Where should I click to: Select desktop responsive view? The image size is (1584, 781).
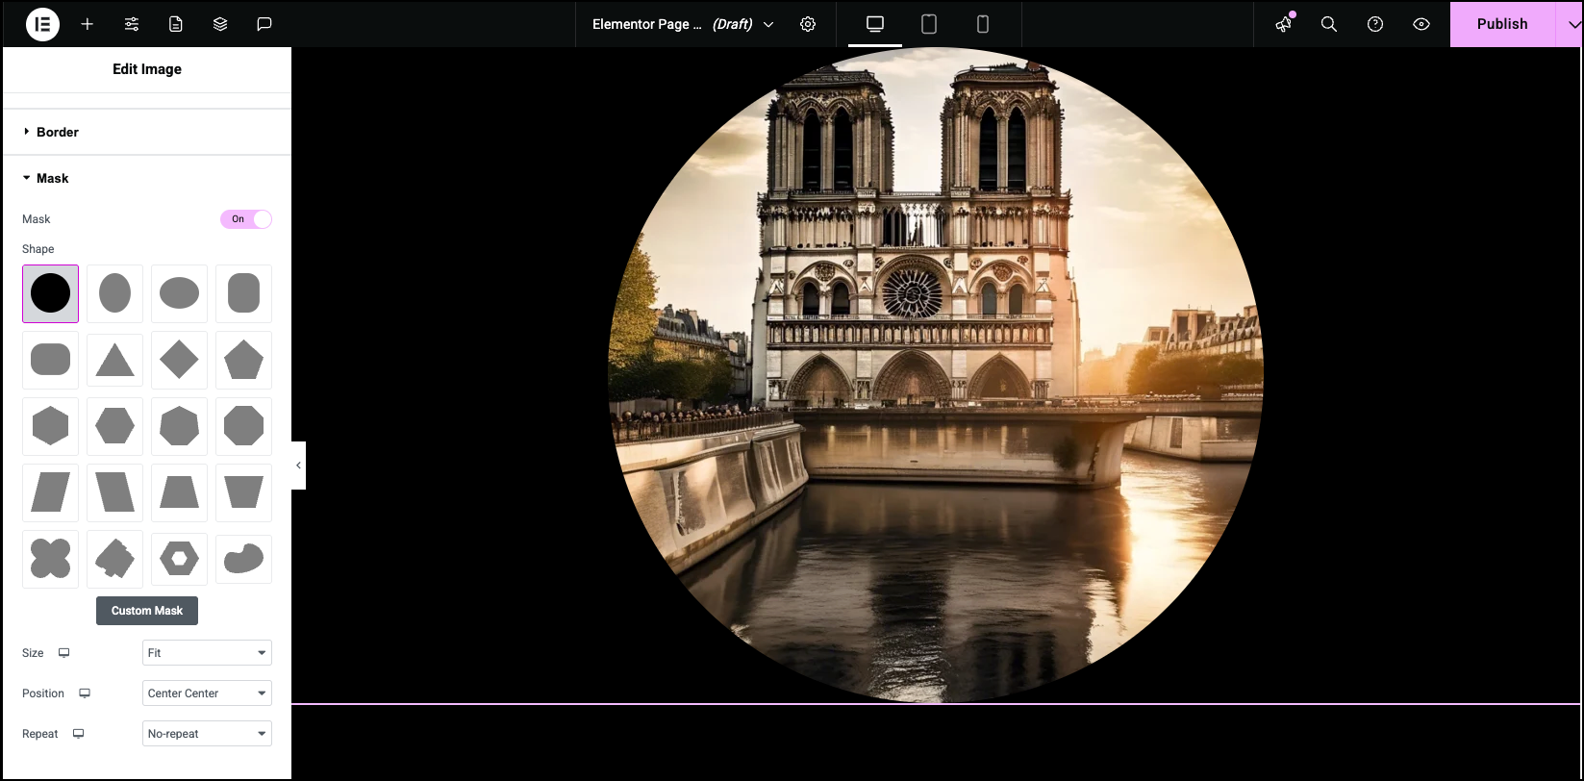click(x=875, y=24)
